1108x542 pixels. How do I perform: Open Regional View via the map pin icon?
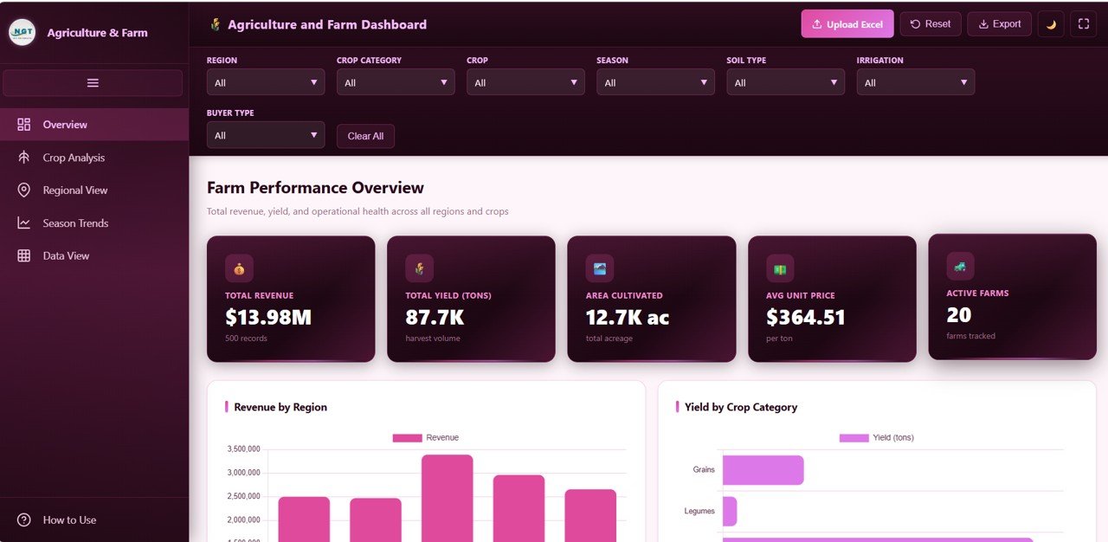coord(23,190)
